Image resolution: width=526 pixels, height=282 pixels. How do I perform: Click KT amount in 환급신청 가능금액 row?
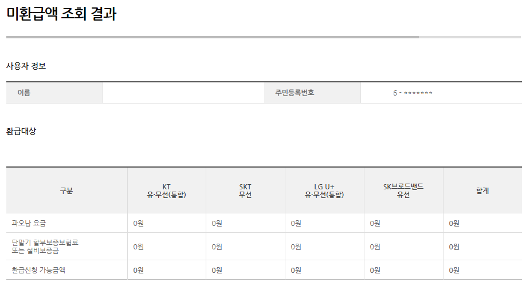[138, 271]
